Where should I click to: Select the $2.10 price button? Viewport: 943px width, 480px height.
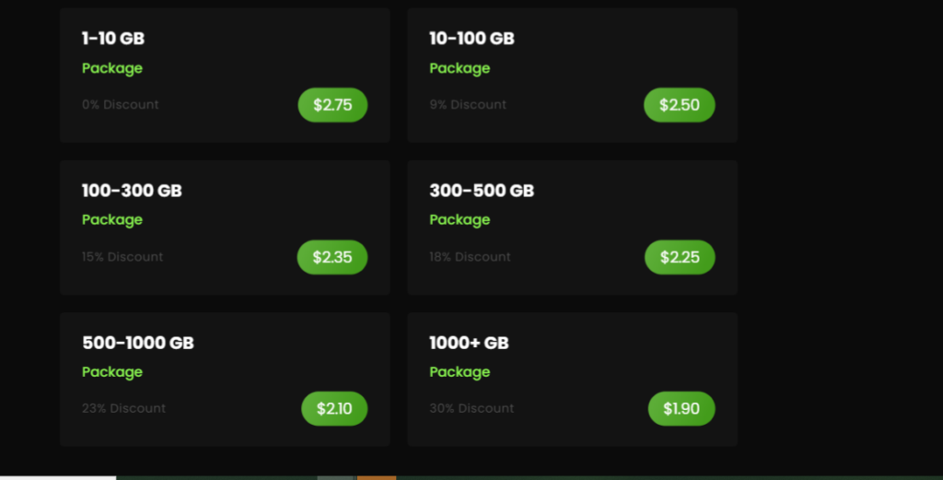coord(334,409)
